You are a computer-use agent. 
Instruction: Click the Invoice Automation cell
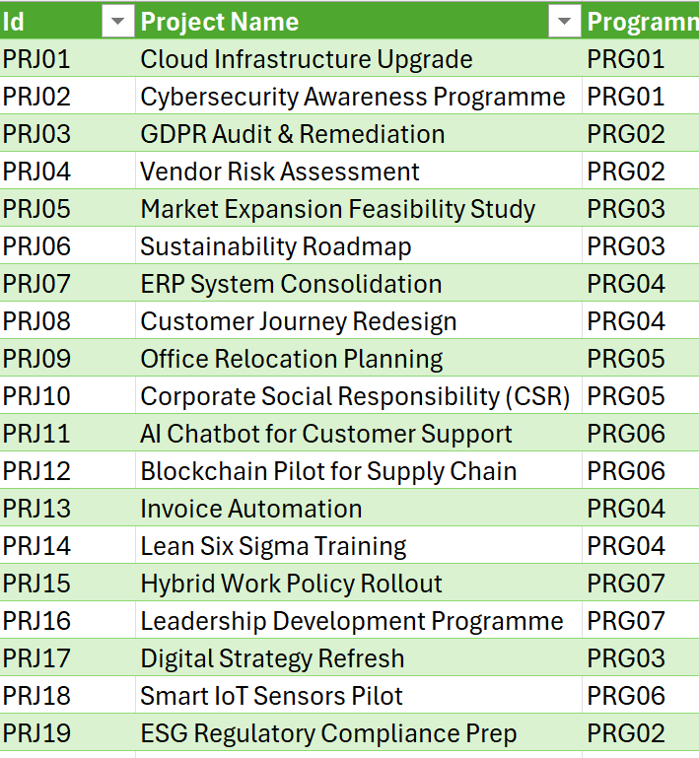[251, 509]
